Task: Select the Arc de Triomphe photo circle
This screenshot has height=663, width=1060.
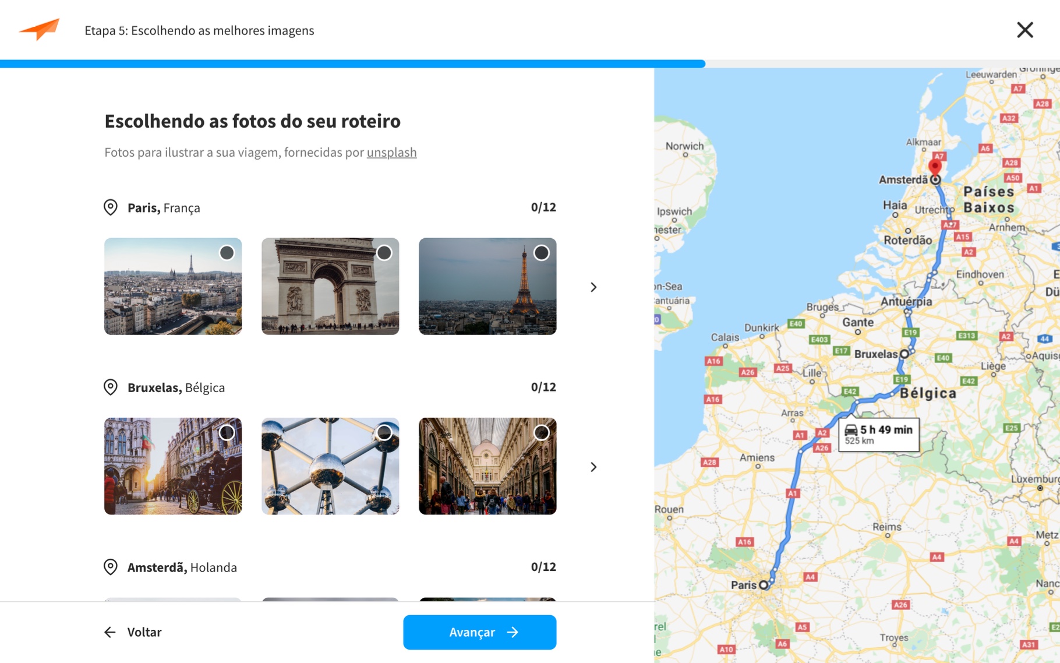Action: pos(384,253)
